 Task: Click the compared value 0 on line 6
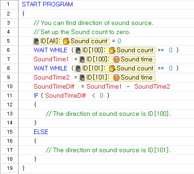coord(171,50)
